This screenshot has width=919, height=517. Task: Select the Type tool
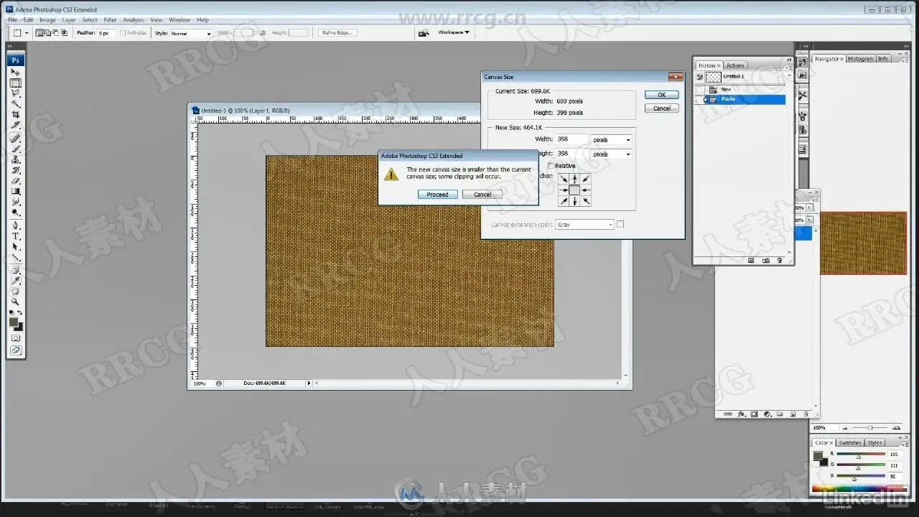click(16, 236)
